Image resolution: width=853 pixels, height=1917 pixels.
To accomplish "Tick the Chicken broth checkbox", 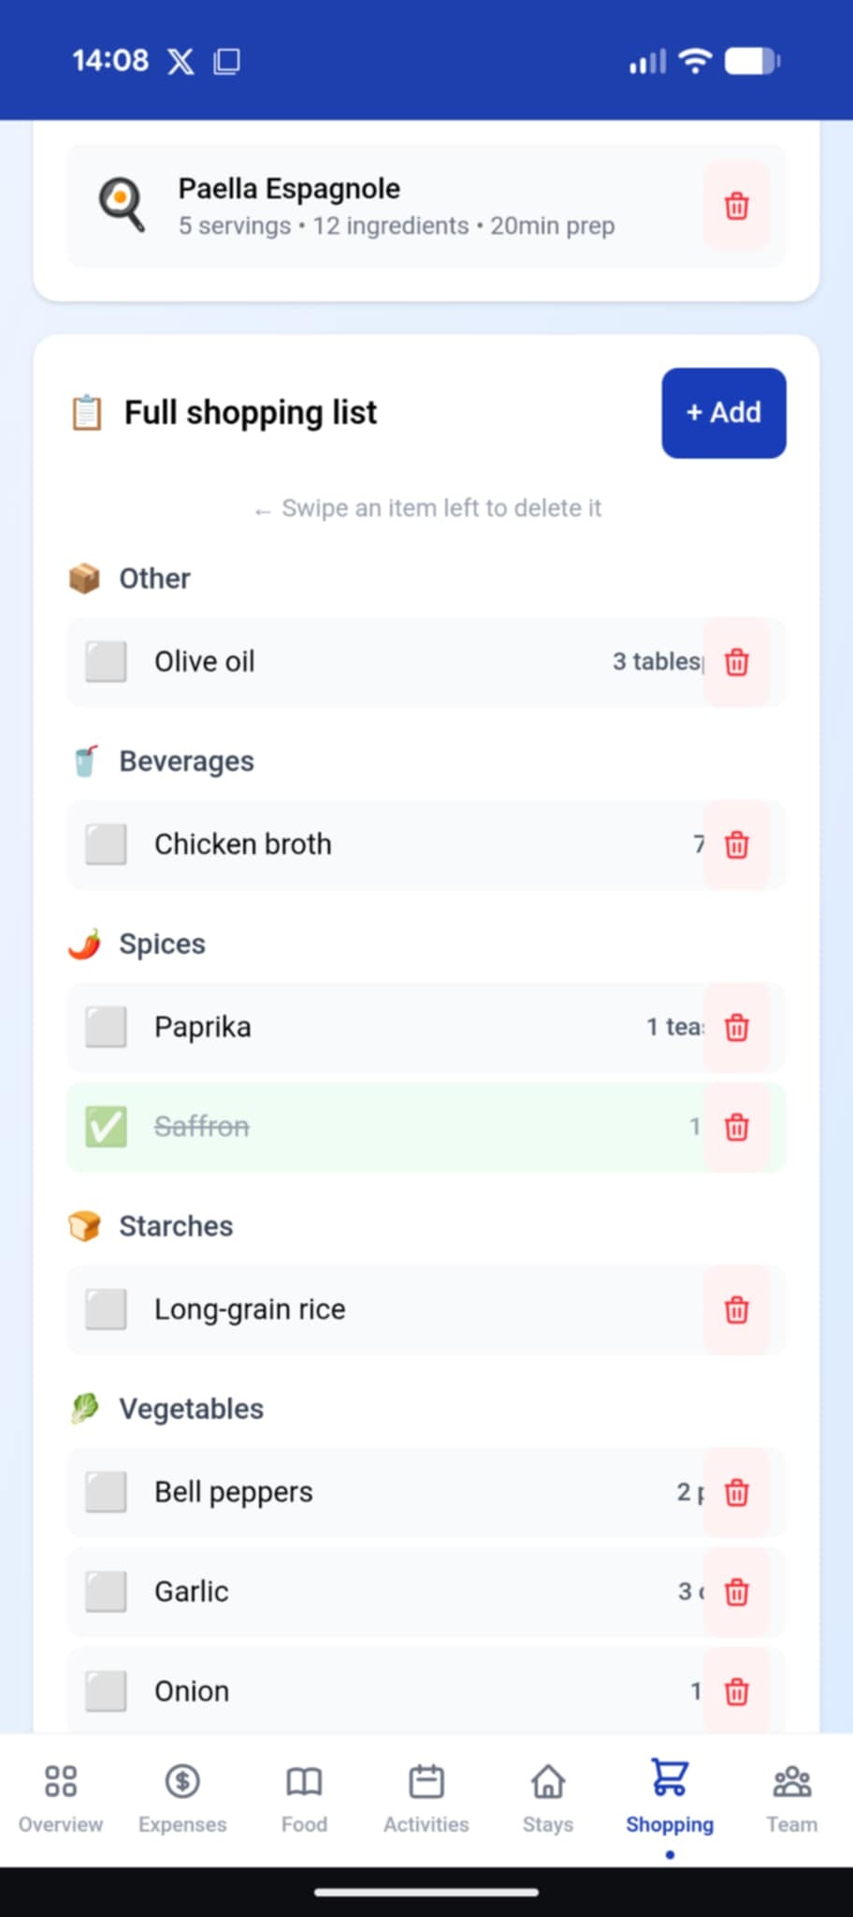I will pos(106,844).
